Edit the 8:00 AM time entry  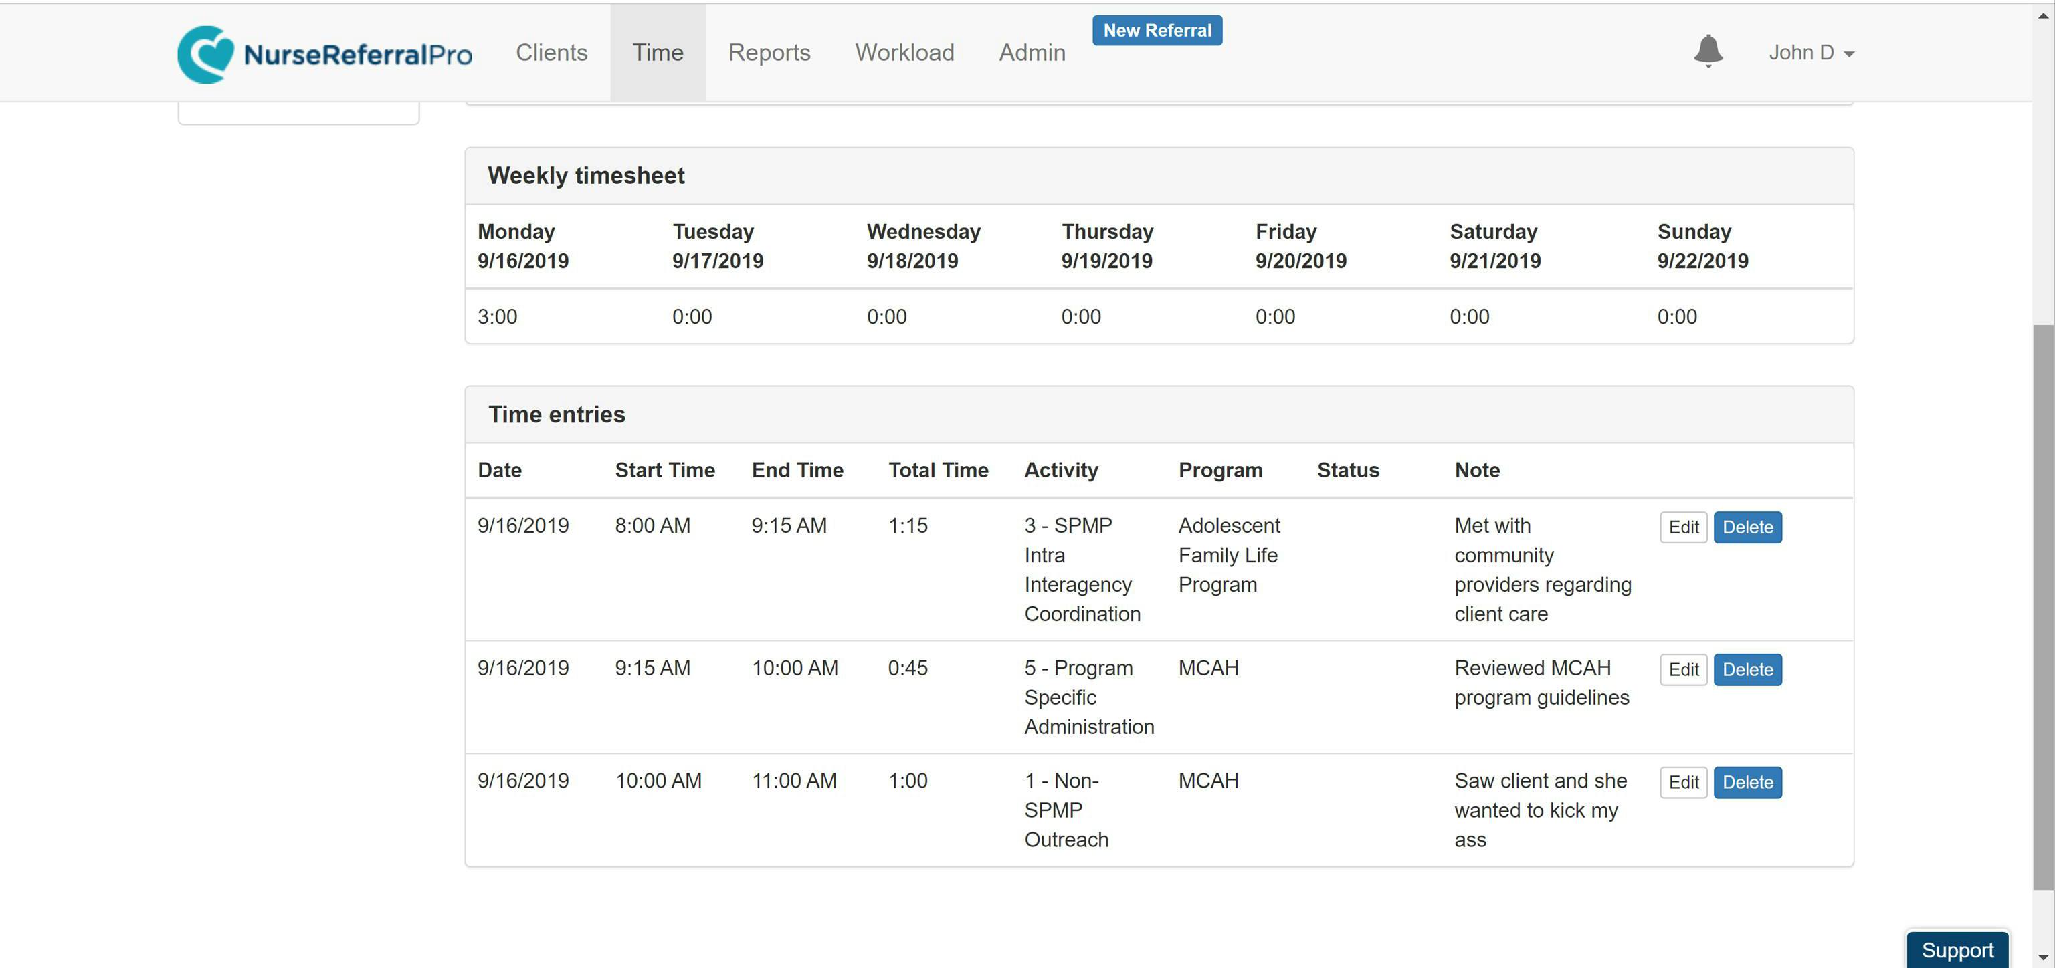click(1682, 527)
